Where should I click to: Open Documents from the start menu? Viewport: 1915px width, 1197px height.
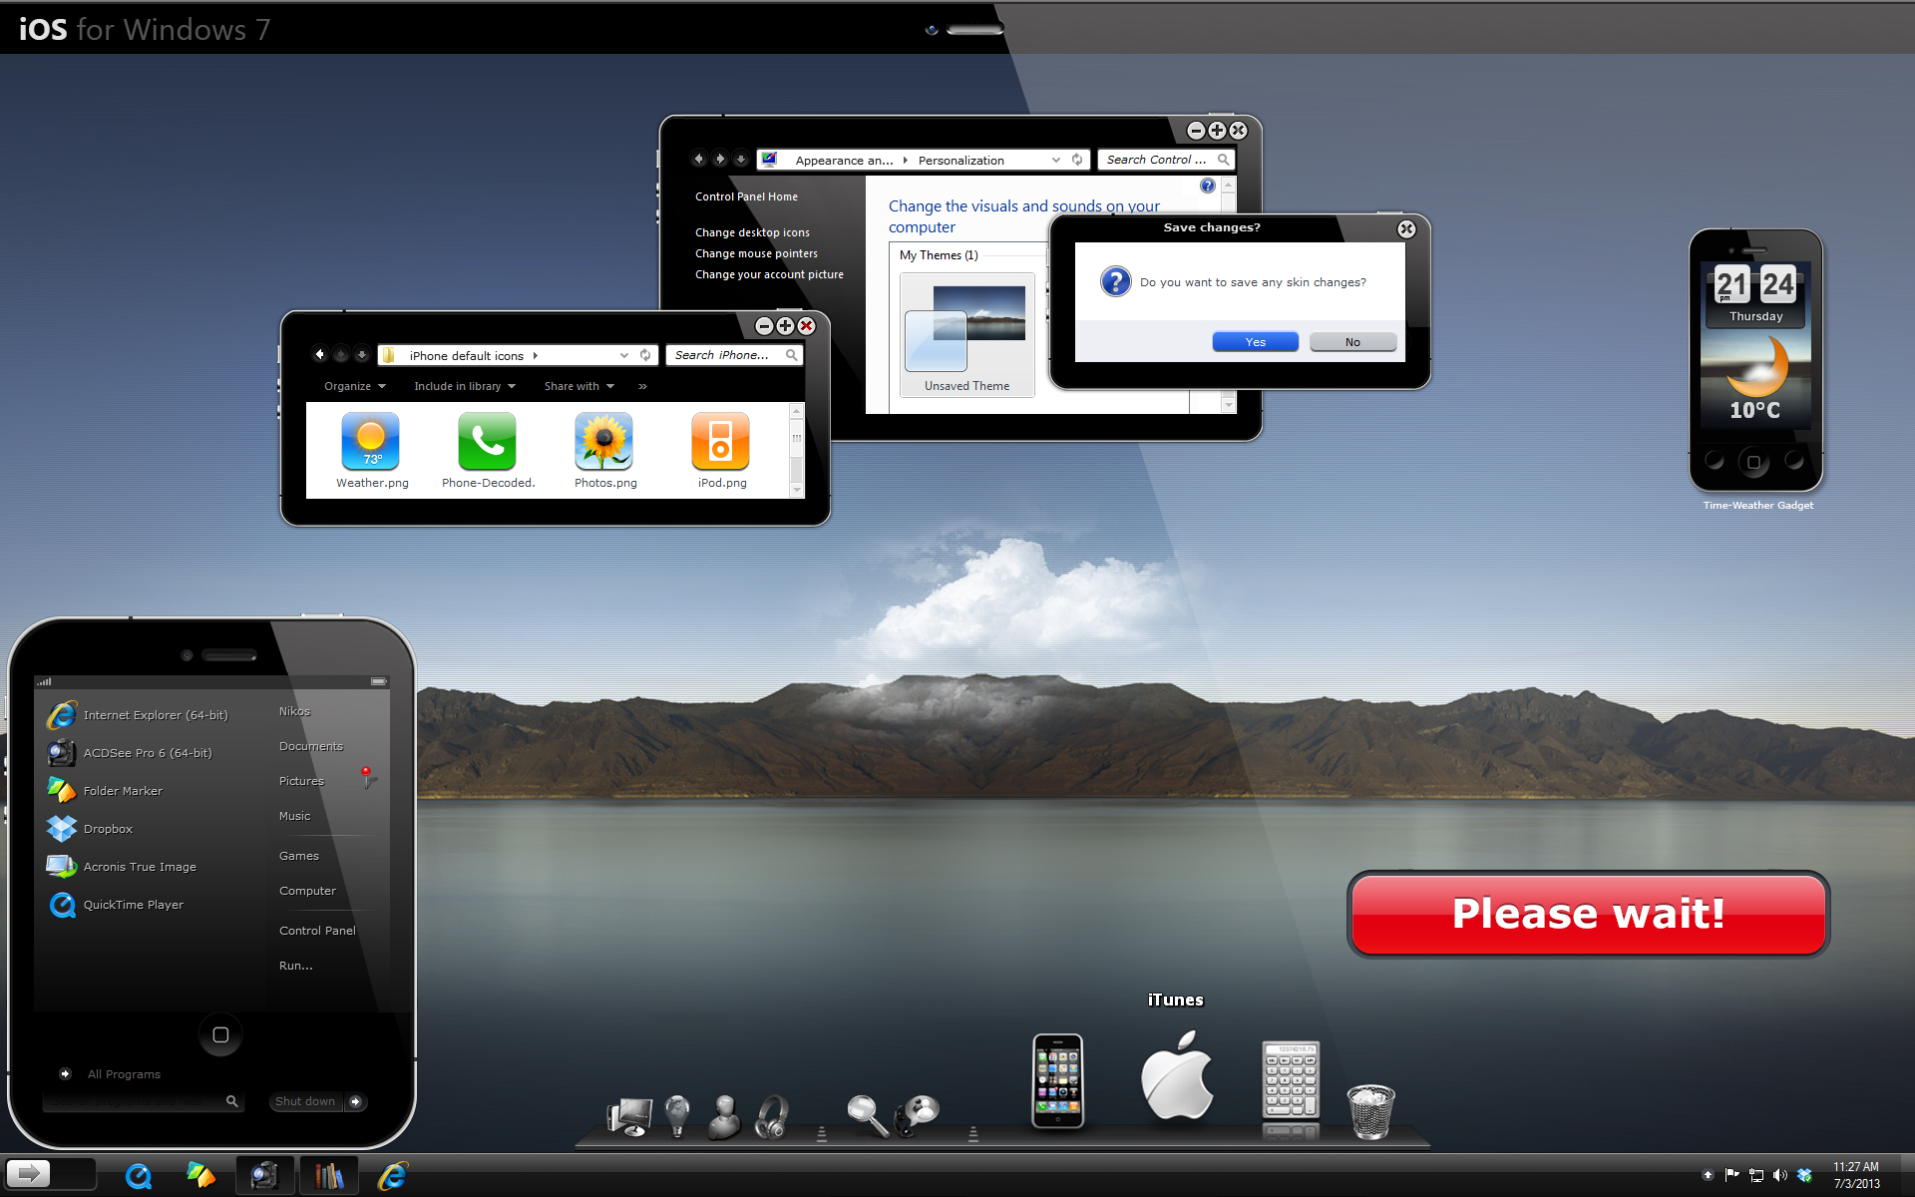pyautogui.click(x=310, y=746)
